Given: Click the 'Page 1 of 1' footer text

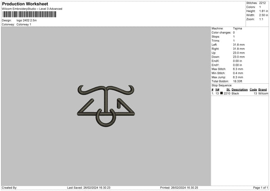Looking at the screenshot, I should click(x=261, y=188).
